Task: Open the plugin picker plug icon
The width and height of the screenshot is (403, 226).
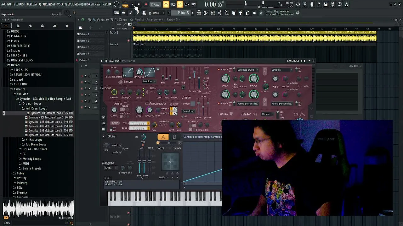Action: [241, 13]
